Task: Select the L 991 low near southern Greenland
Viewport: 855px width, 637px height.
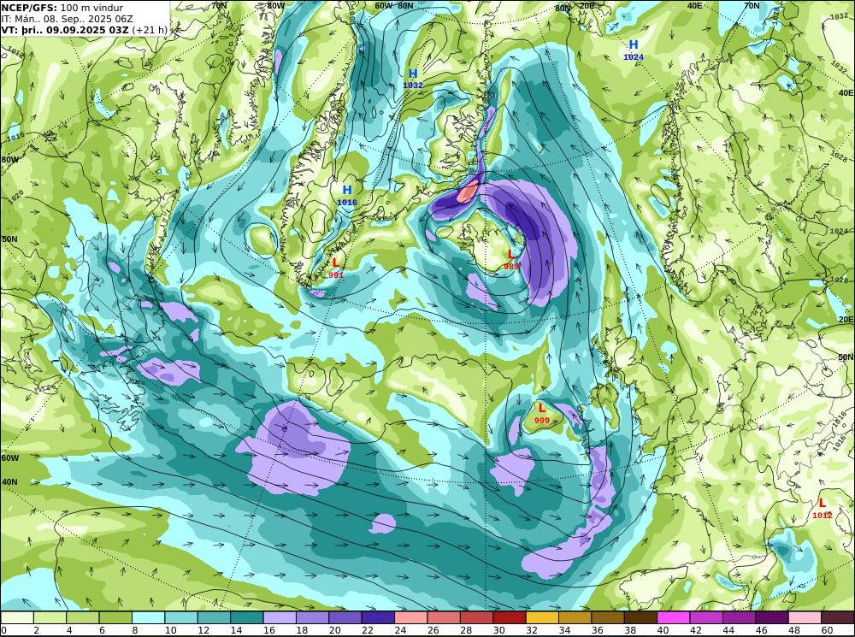Action: point(336,268)
